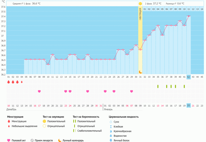The image size is (206, 142).
Task: Click the grey pill icon beside Прием лекарств
Action: [32, 140]
